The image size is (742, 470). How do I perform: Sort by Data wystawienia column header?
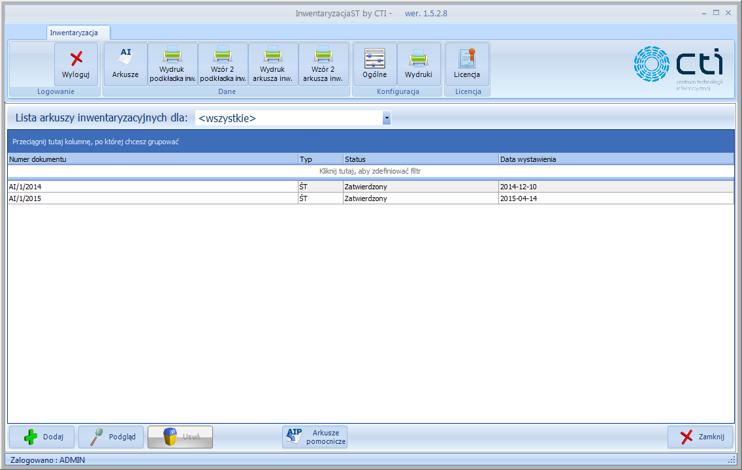pos(616,159)
